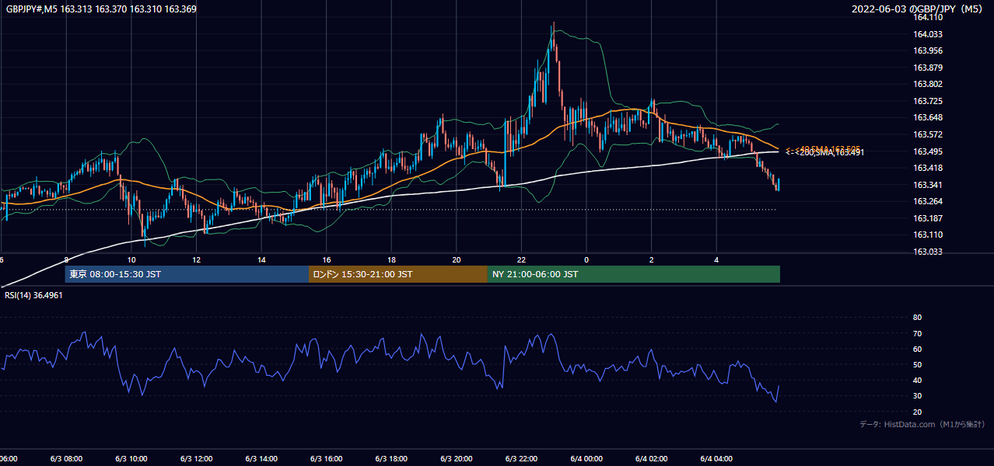The height and width of the screenshot is (466, 994).
Task: Click the 163.187 price axis label
Action: click(927, 218)
